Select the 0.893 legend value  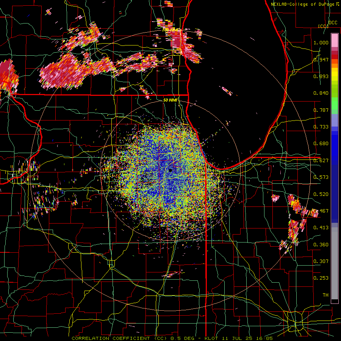pos(321,76)
